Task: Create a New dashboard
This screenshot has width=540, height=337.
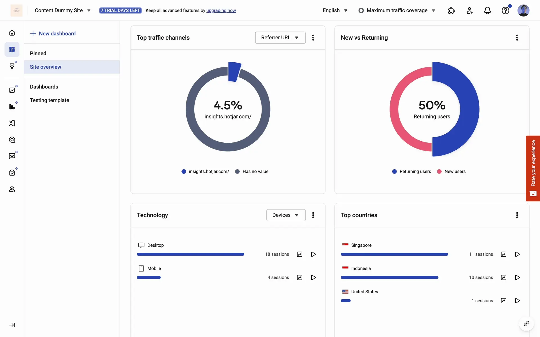Action: [53, 33]
